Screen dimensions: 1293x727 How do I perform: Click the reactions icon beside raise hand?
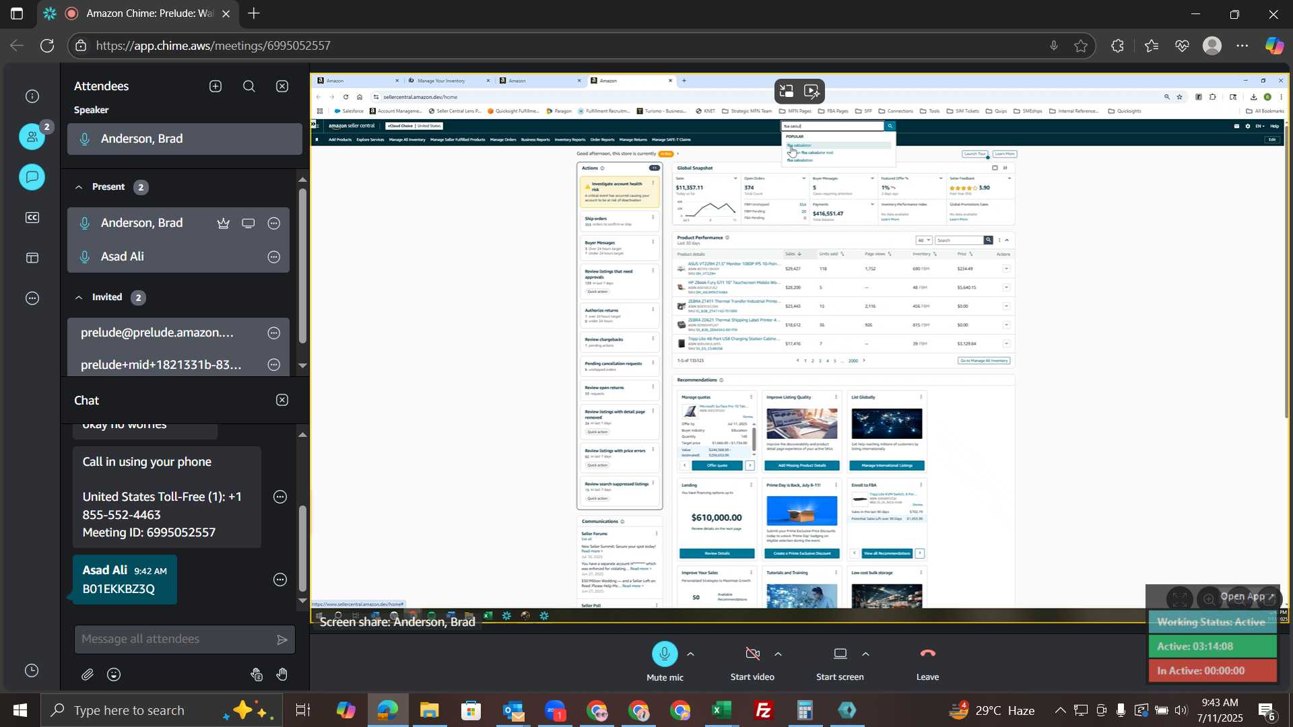coord(257,674)
